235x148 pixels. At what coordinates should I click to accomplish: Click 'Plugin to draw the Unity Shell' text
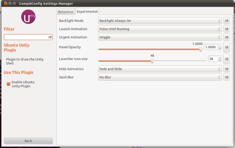click(x=25, y=61)
